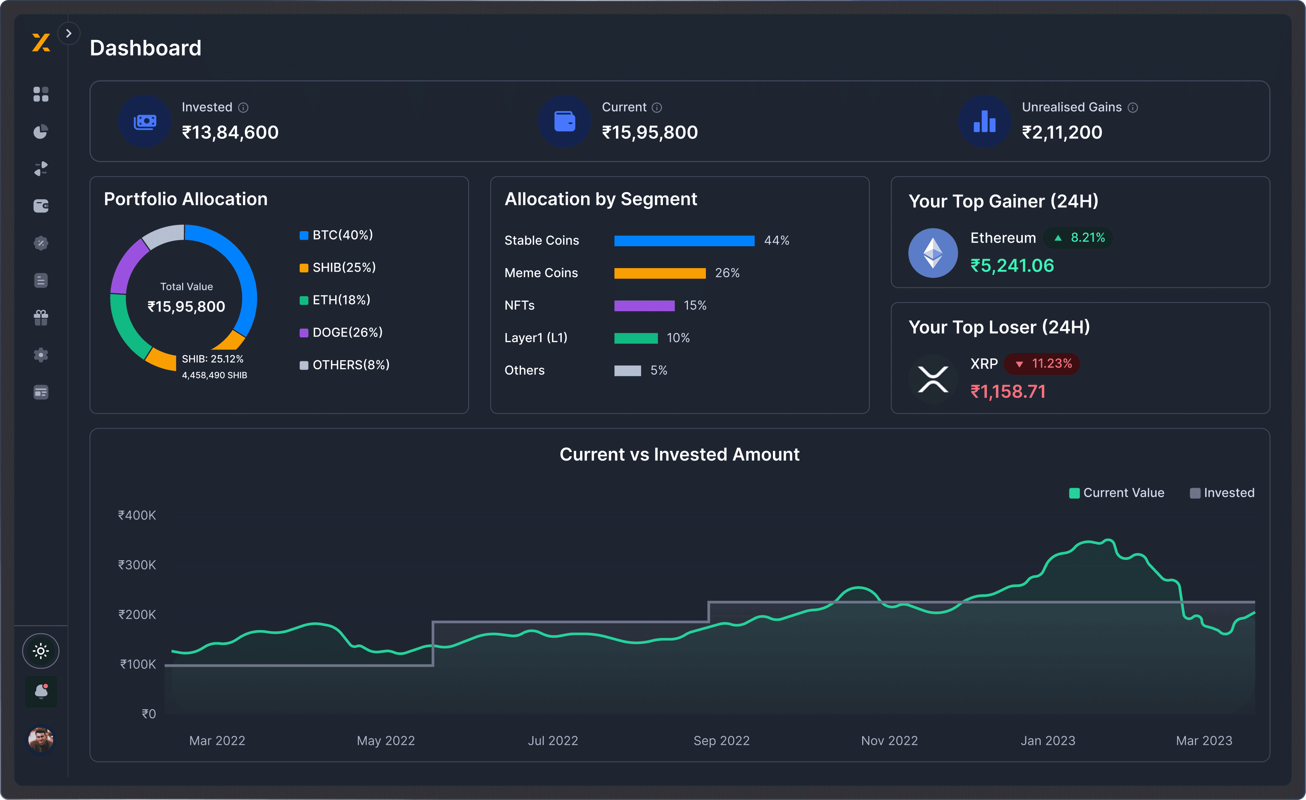
Task: Click the Jan 2023 axis label
Action: click(1048, 740)
